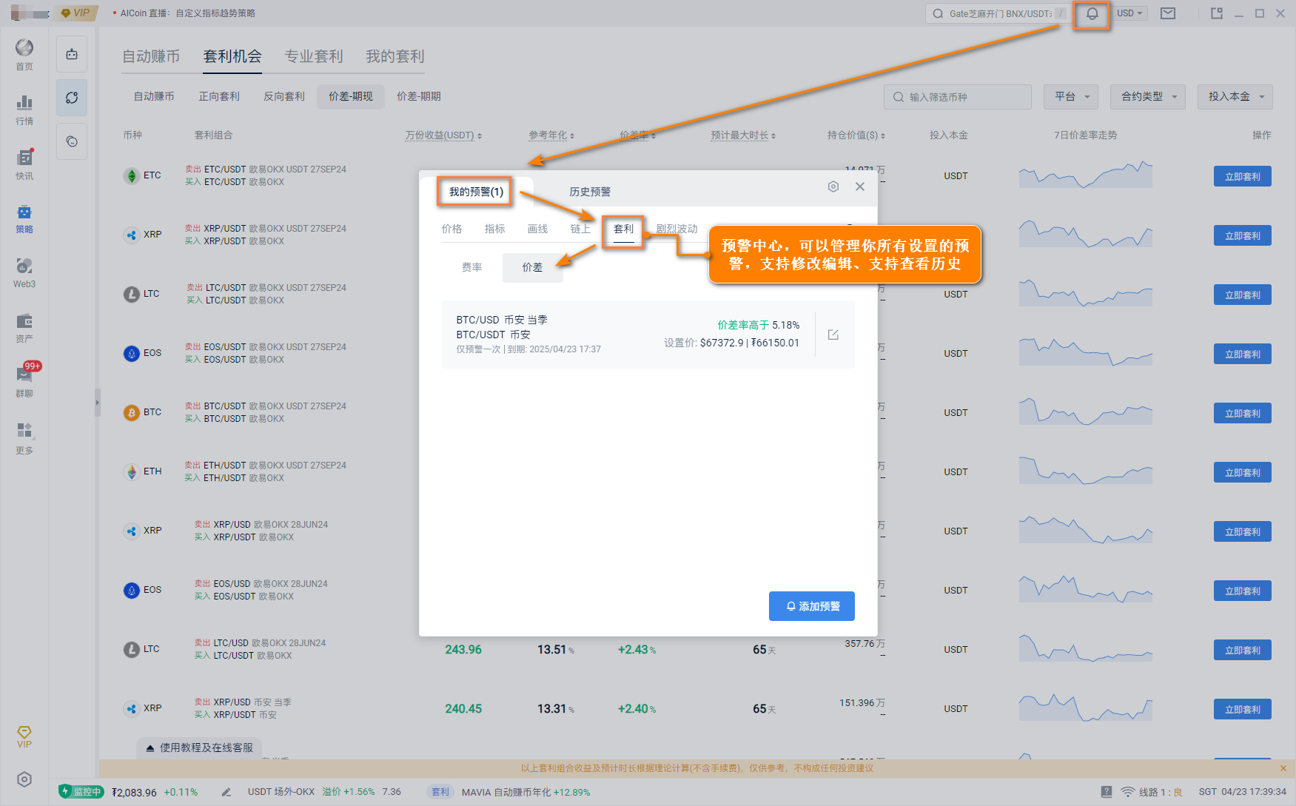Image resolution: width=1296 pixels, height=806 pixels.
Task: Collapse the left panel handle
Action: pos(97,403)
